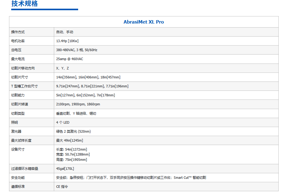The width and height of the screenshot is (283, 194).
Task: Select the 安全锁；急停按钮 safety description
Action: tap(131, 178)
